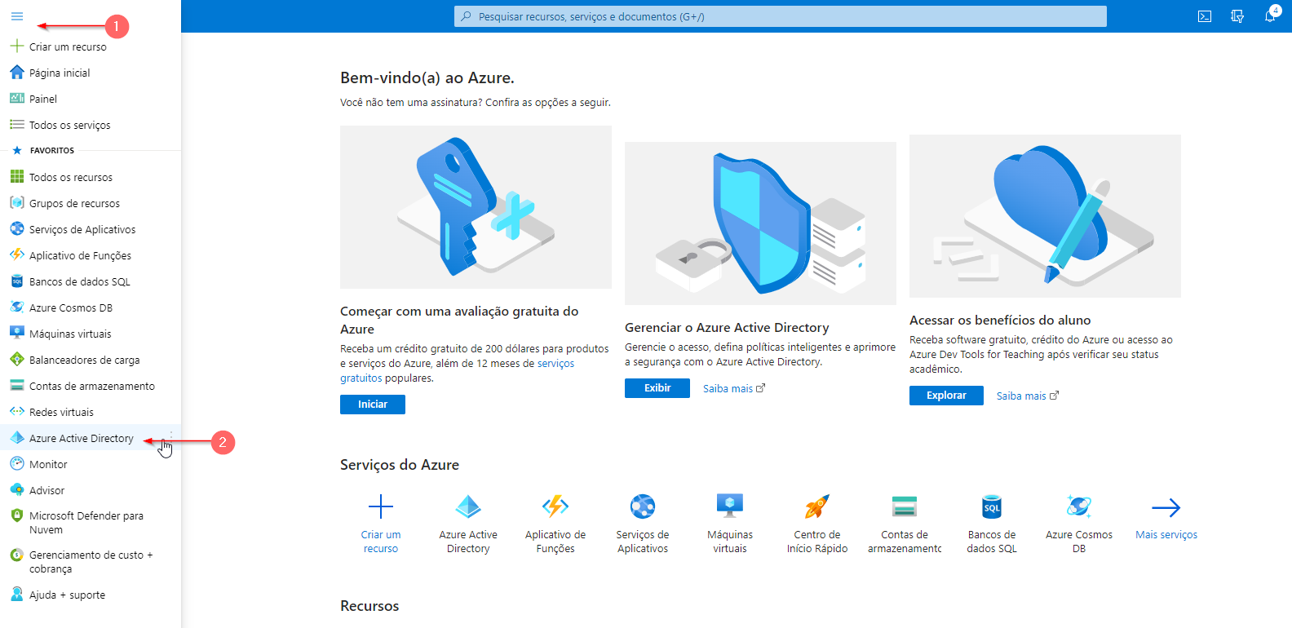Click the Iniciar button for free trial
1292x628 pixels.
point(373,405)
